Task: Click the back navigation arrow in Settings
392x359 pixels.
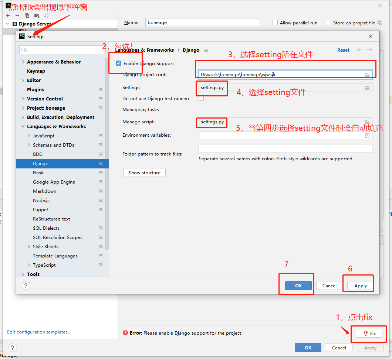Action: [x=359, y=50]
